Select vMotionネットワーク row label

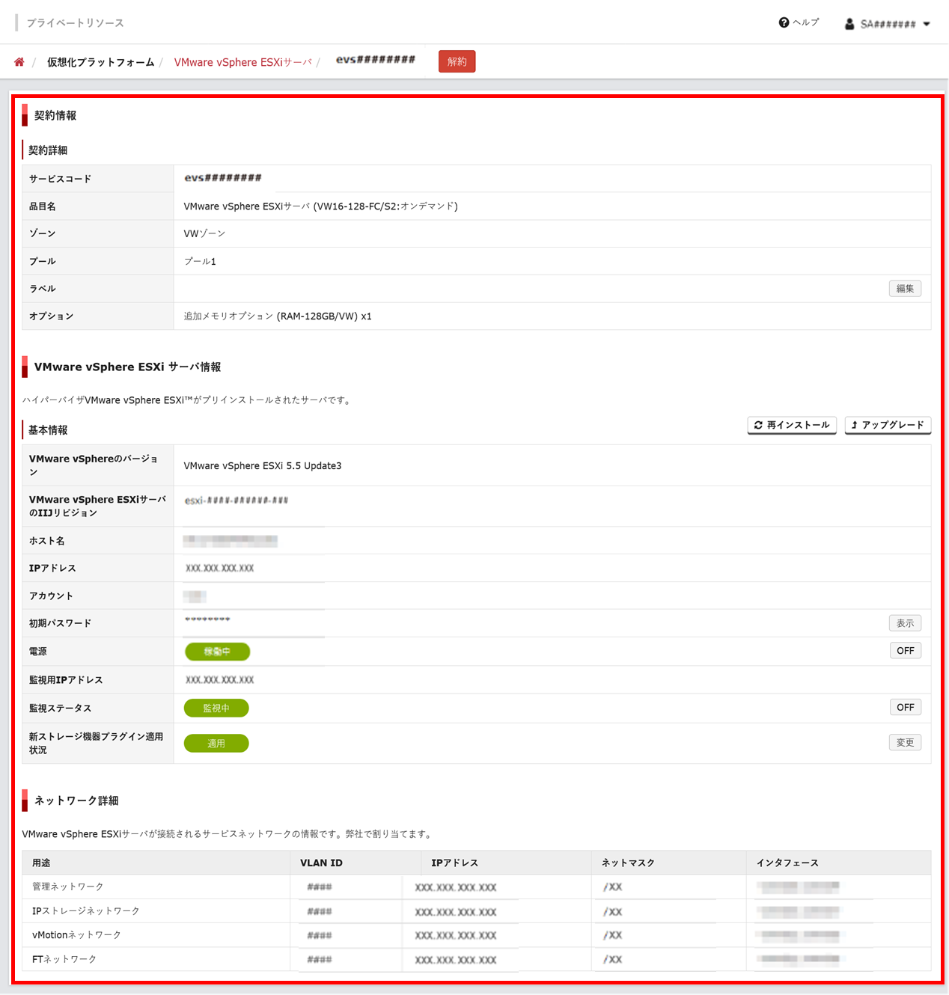[76, 935]
